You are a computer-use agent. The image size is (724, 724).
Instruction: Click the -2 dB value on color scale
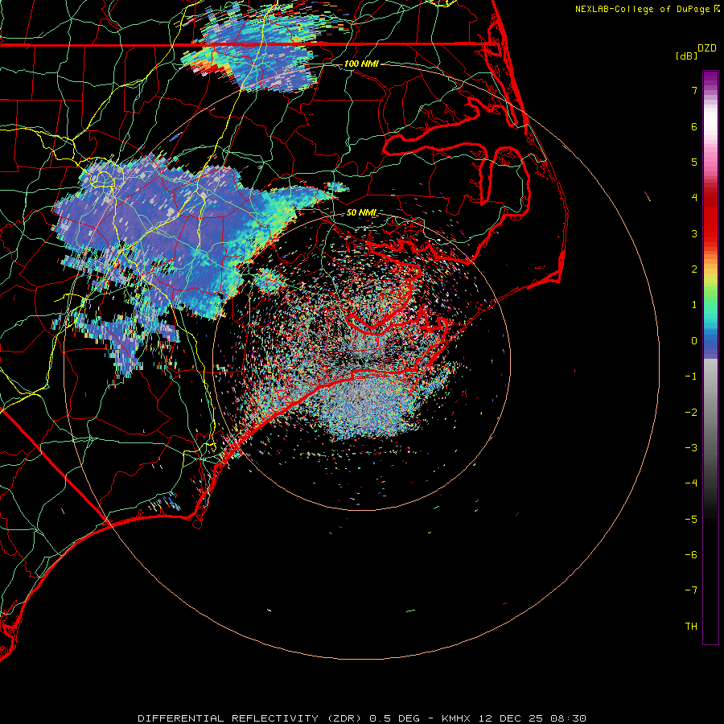point(691,413)
